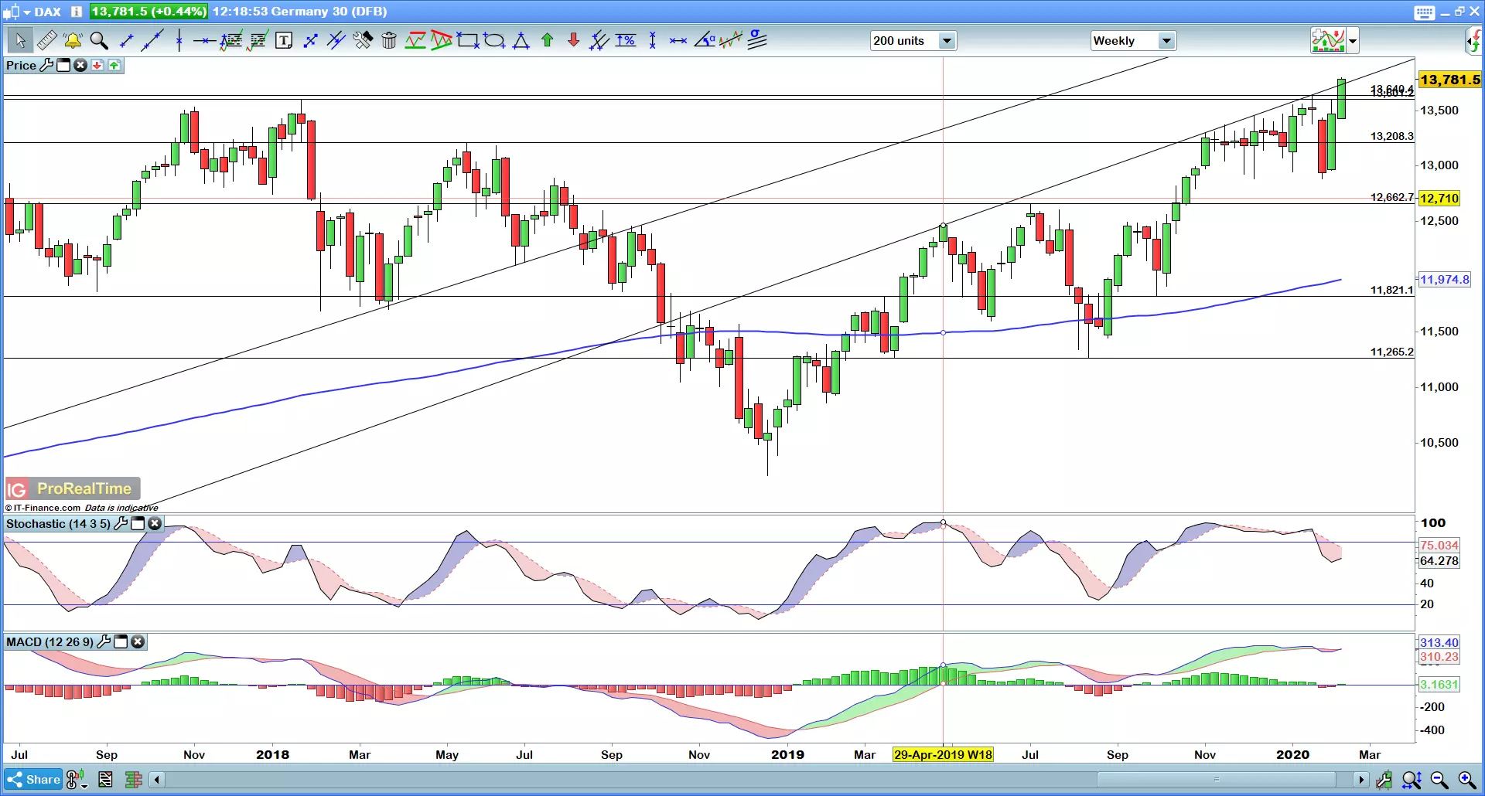Select the line segment drawing tool
This screenshot has height=796, width=1485.
(126, 40)
